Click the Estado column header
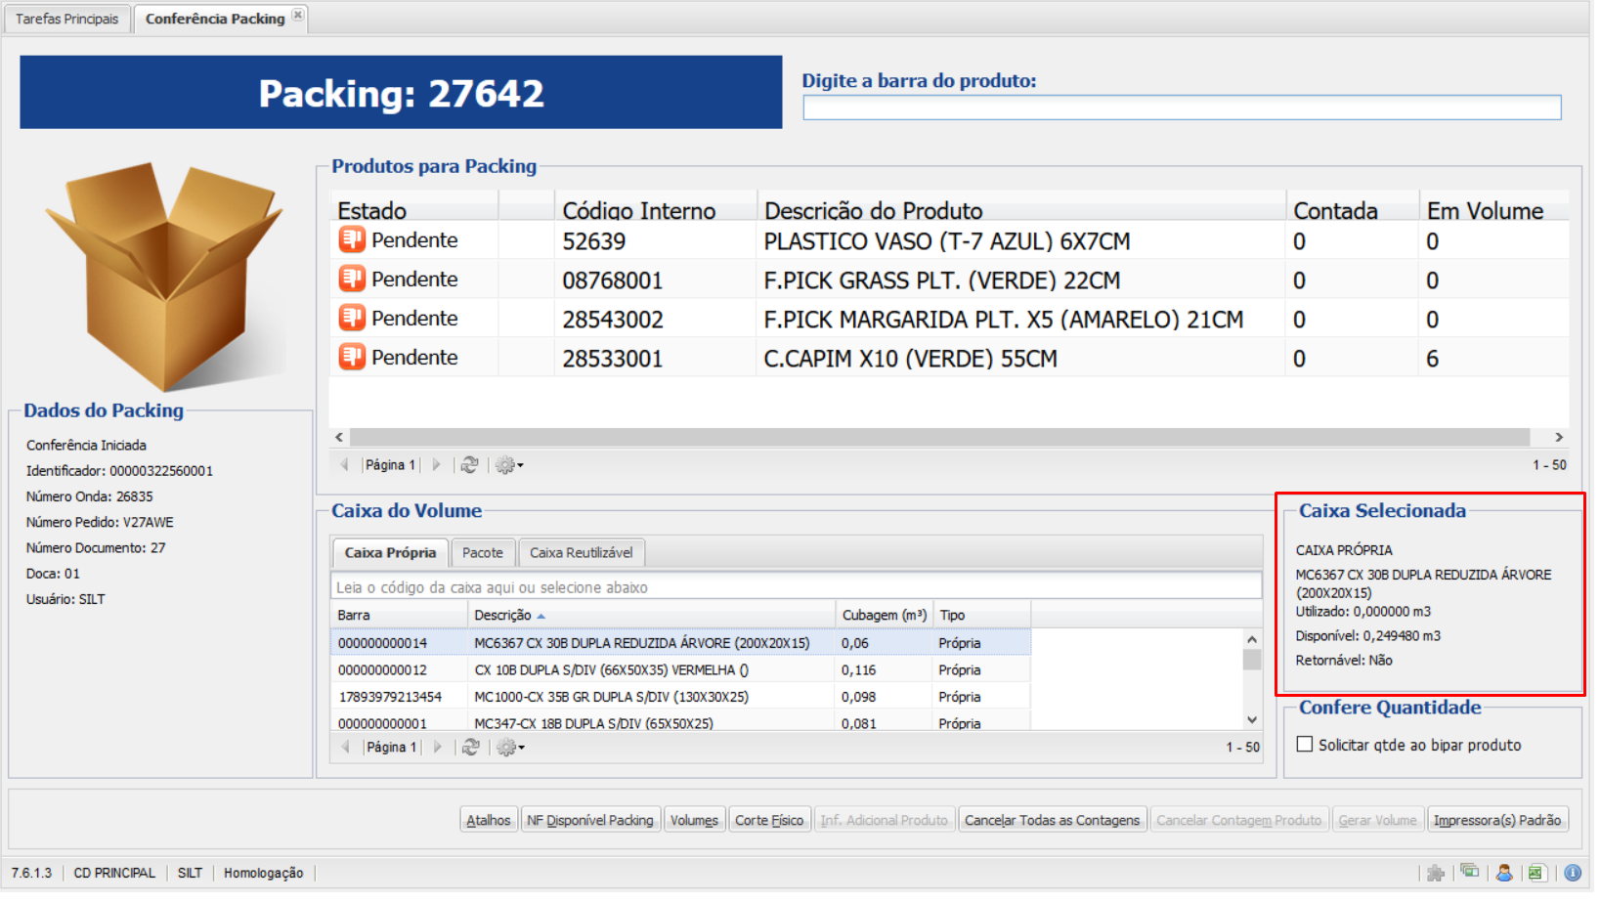 (x=414, y=208)
